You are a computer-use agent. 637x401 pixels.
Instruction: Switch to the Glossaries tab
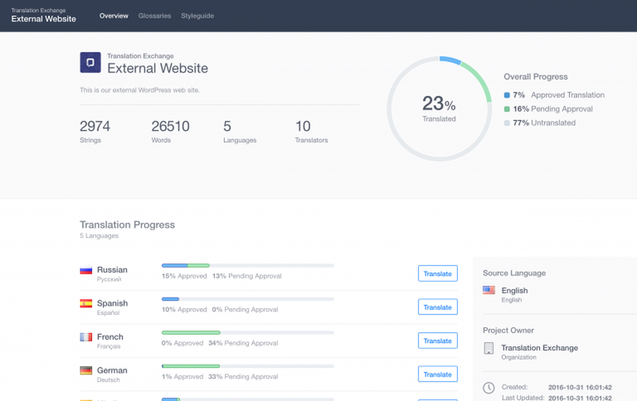[x=155, y=16]
